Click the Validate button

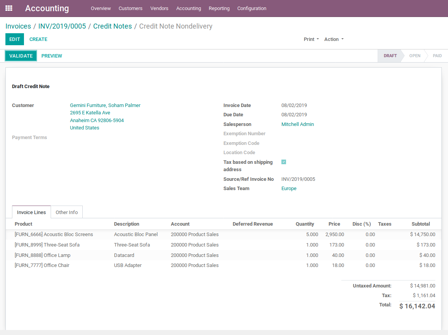click(x=21, y=56)
